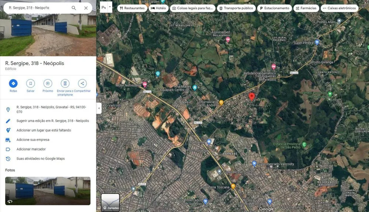Click the Postes Alves map pin
The image size is (369, 212).
click(x=339, y=21)
